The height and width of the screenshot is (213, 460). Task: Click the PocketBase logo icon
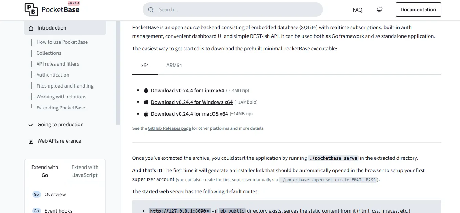pyautogui.click(x=31, y=10)
